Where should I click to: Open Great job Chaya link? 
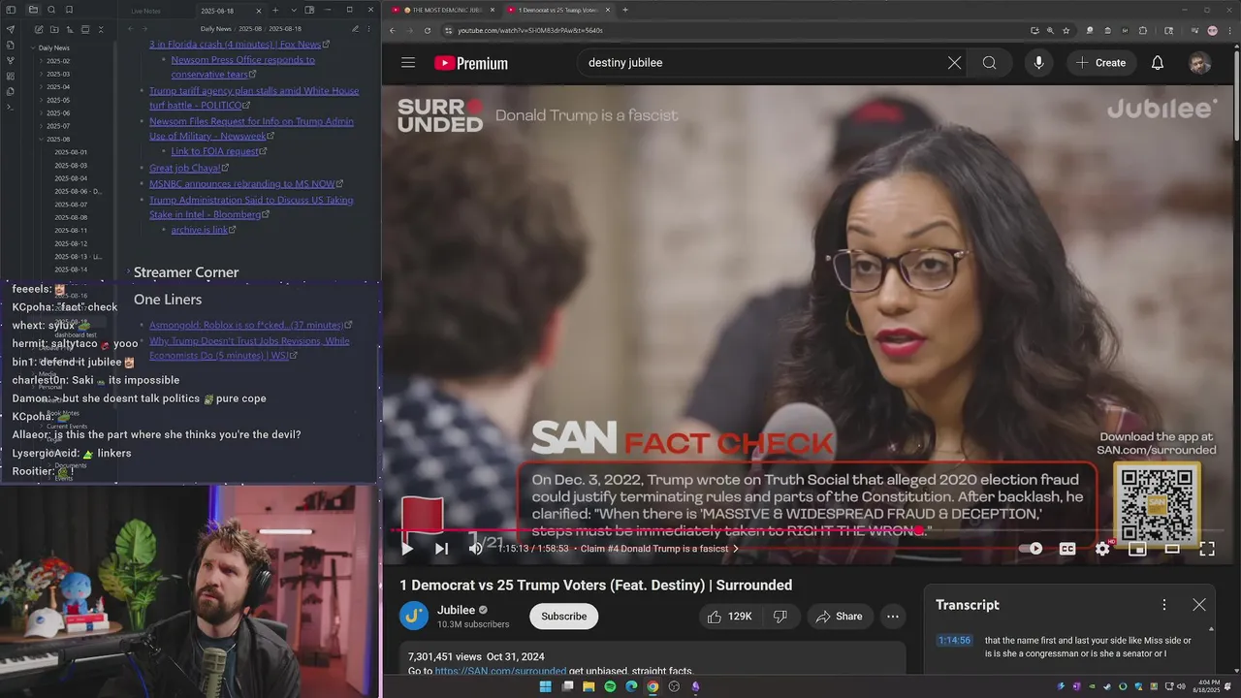pos(185,168)
